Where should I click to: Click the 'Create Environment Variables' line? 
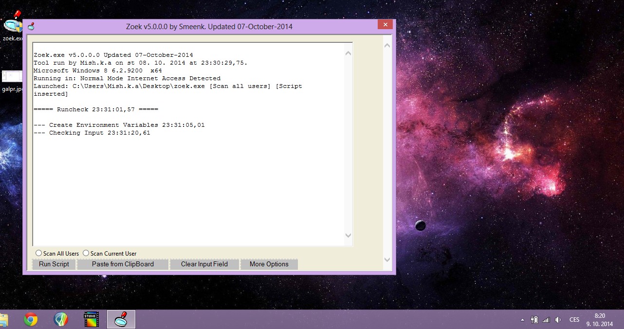(x=119, y=125)
